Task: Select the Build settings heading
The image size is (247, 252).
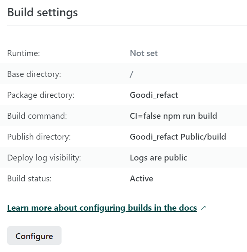Action: pyautogui.click(x=43, y=13)
